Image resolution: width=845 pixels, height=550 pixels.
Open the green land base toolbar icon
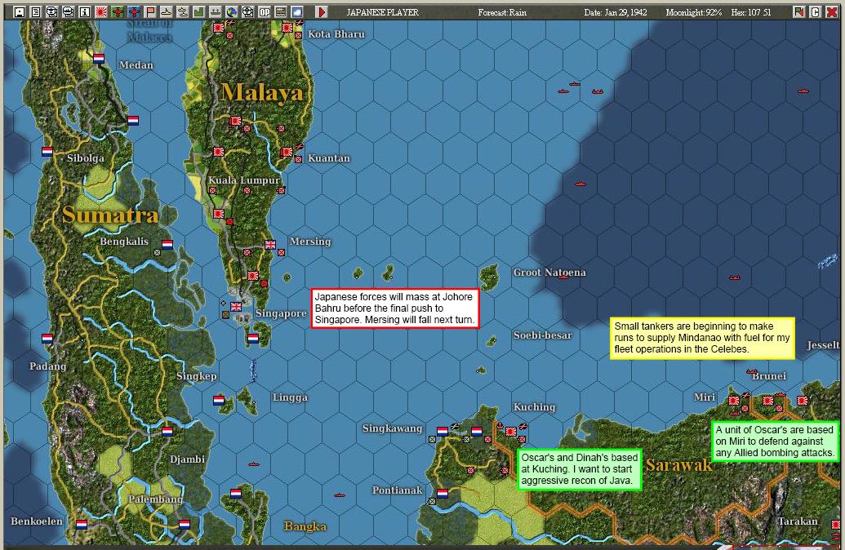(x=199, y=12)
